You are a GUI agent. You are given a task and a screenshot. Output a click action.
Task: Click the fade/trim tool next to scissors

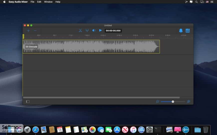87,30
